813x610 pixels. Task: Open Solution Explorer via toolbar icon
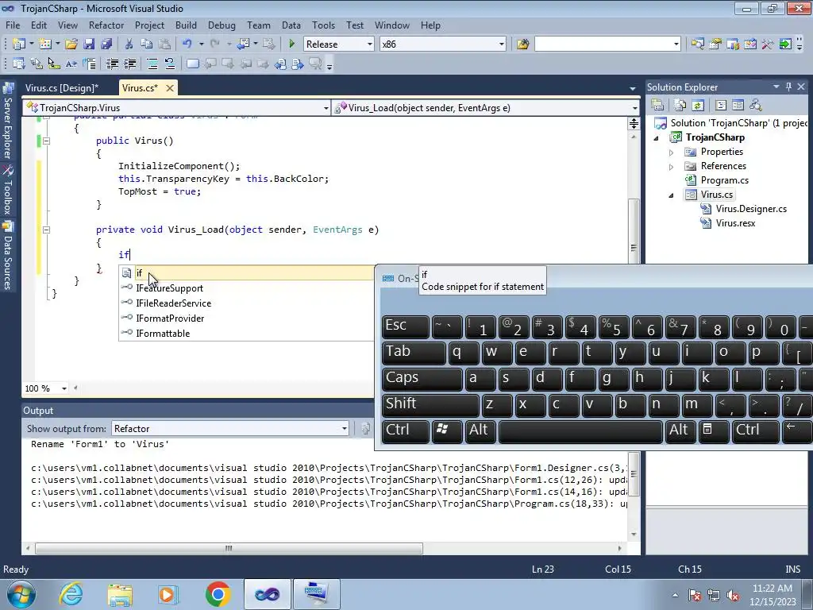697,44
